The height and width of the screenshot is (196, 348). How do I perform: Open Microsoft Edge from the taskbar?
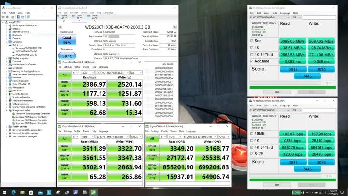[14, 192]
